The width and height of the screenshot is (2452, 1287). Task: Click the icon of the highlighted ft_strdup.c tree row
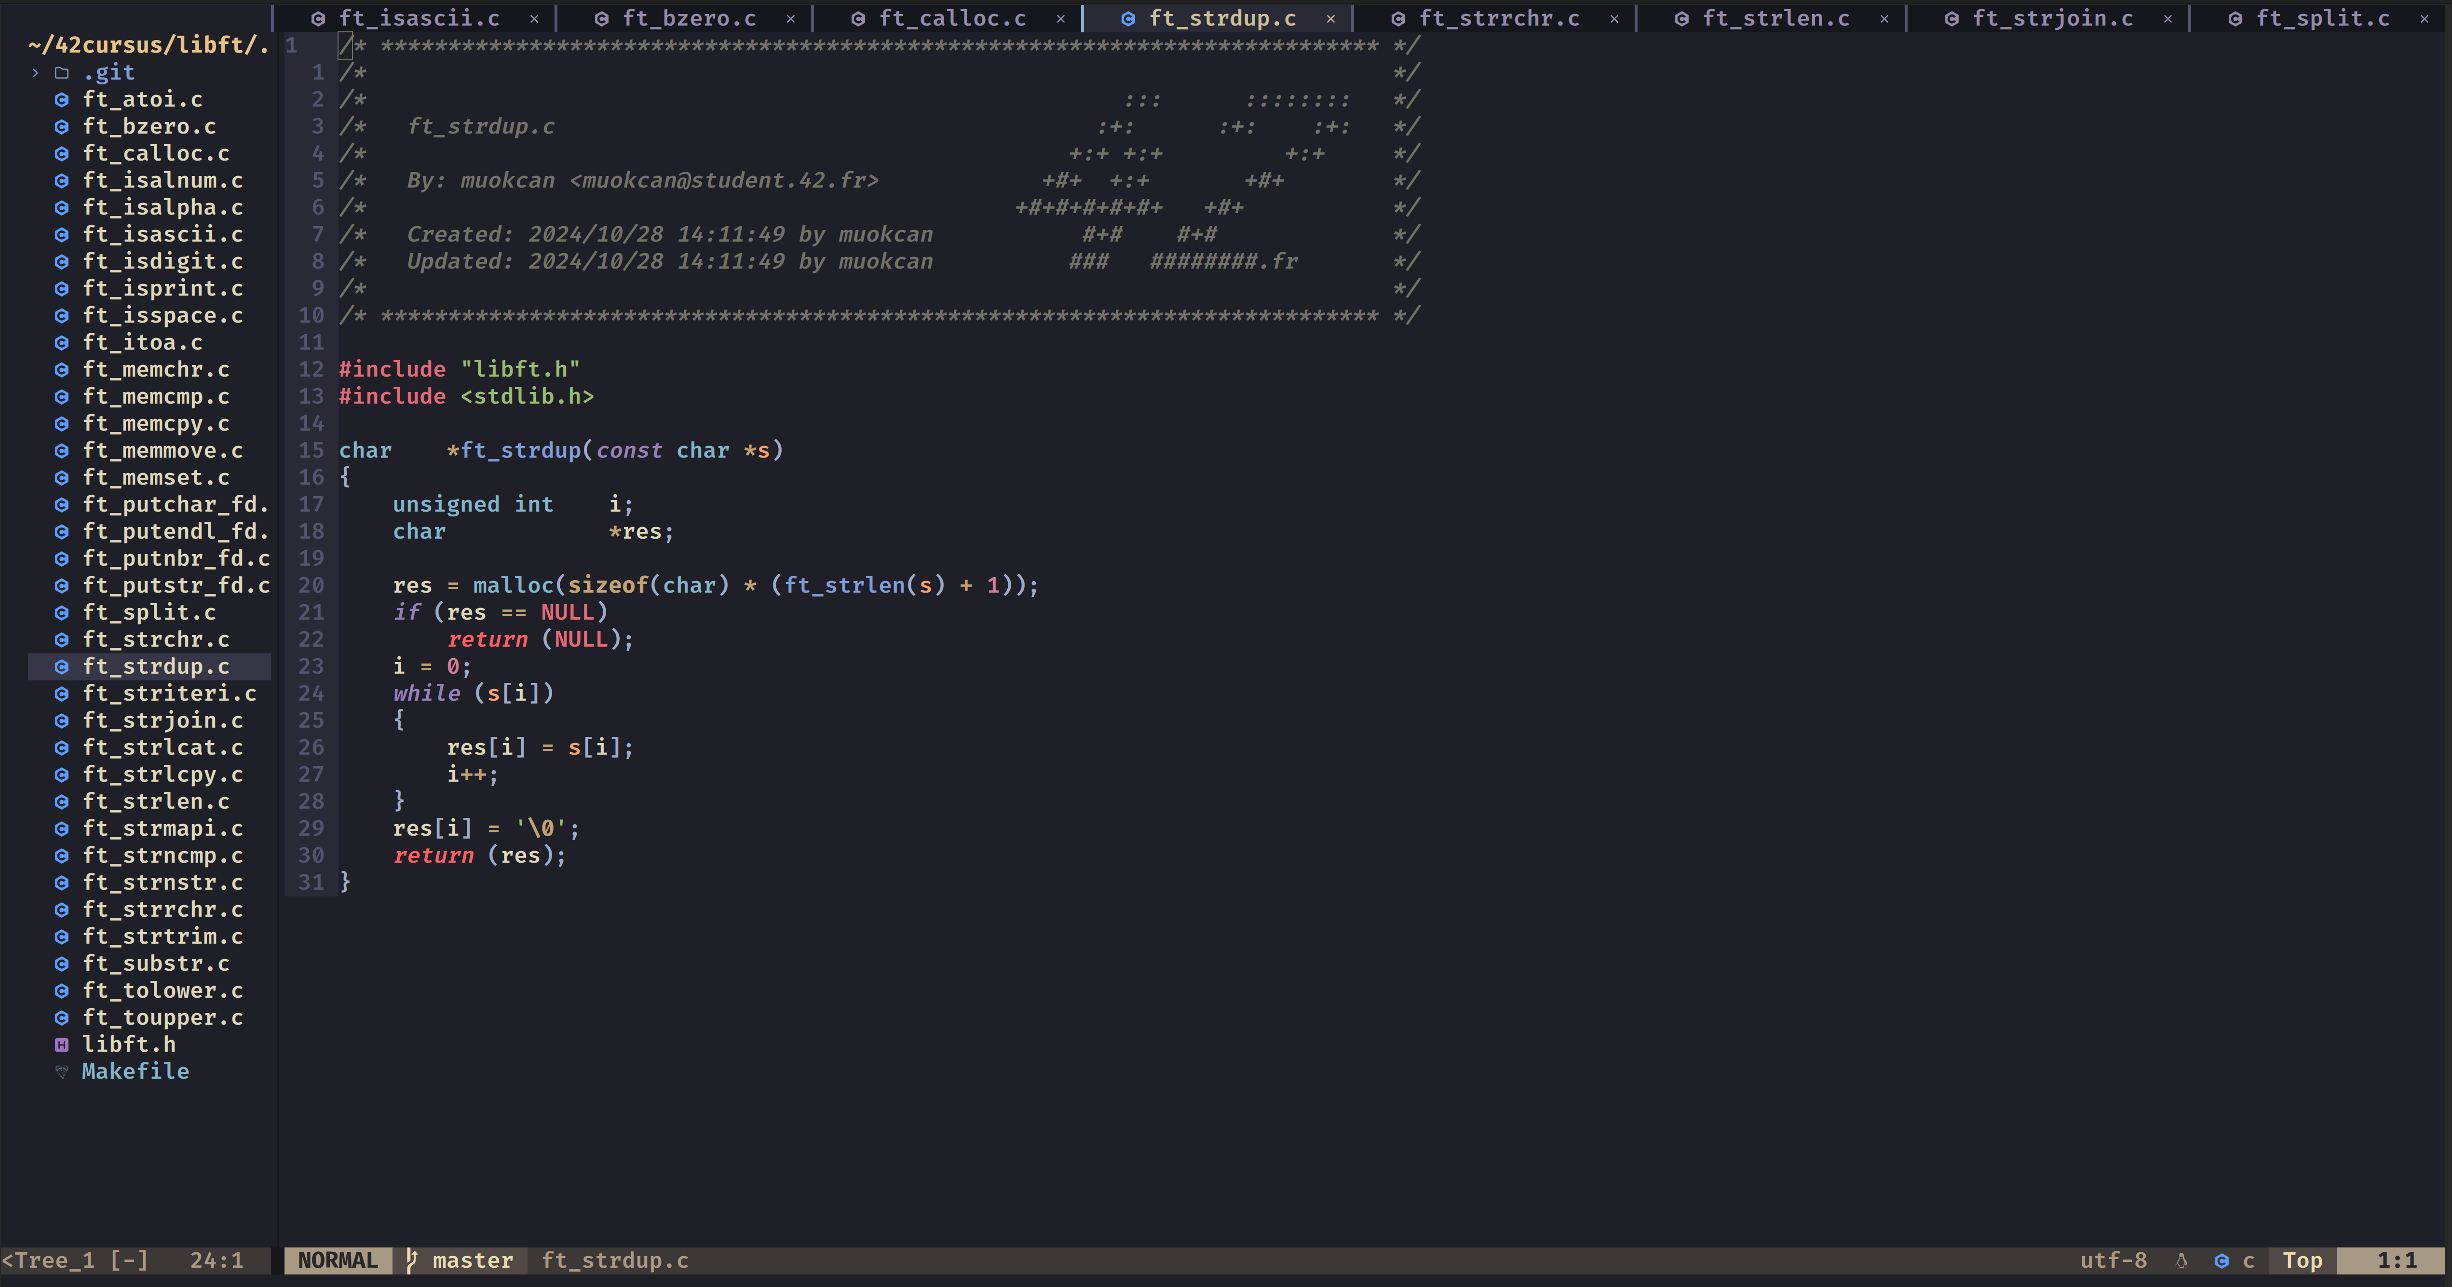pyautogui.click(x=62, y=666)
